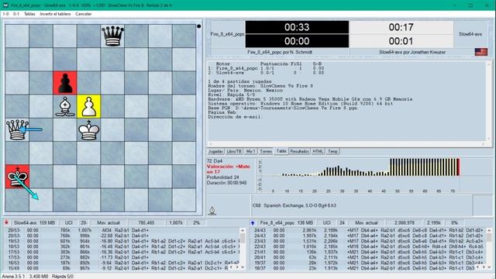Click the Rápida 5/0 status bar entry

tap(63, 277)
